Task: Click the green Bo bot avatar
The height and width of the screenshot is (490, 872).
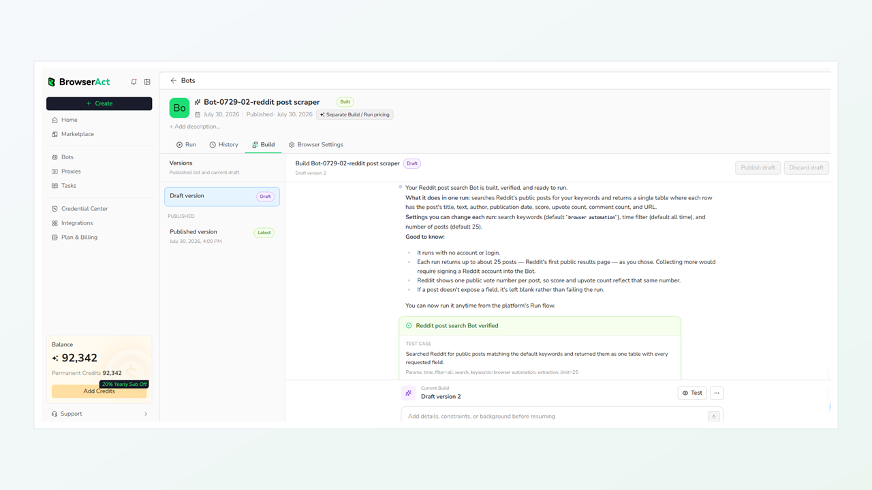Action: (180, 108)
